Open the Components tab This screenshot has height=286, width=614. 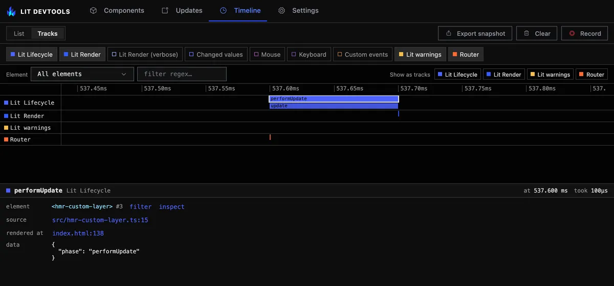[117, 10]
